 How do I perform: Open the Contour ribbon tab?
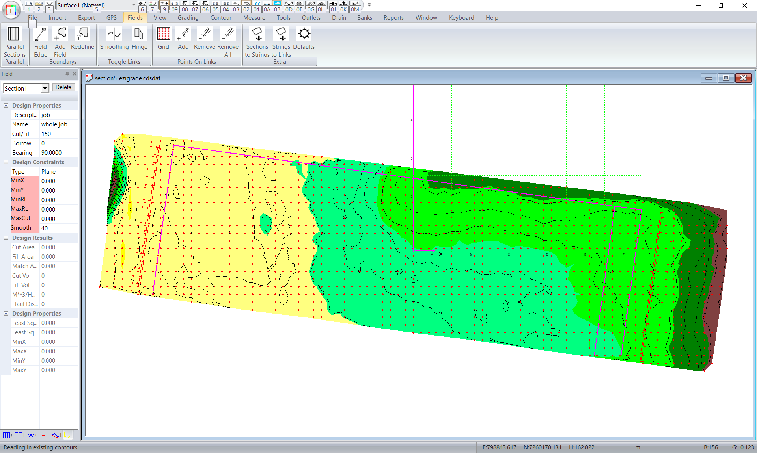221,18
